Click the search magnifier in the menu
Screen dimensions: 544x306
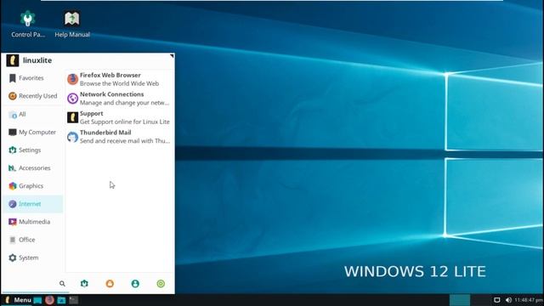point(62,283)
